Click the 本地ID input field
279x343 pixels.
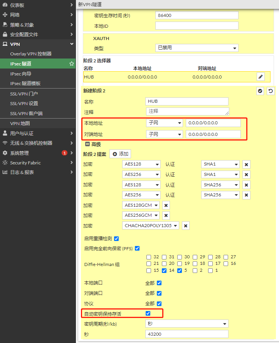tap(197, 25)
